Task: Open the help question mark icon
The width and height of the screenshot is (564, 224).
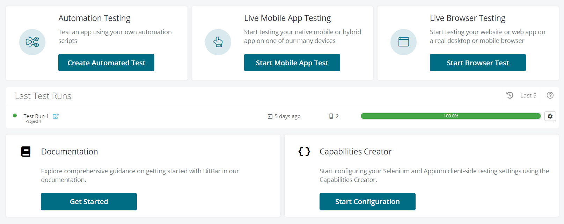Action: click(550, 95)
